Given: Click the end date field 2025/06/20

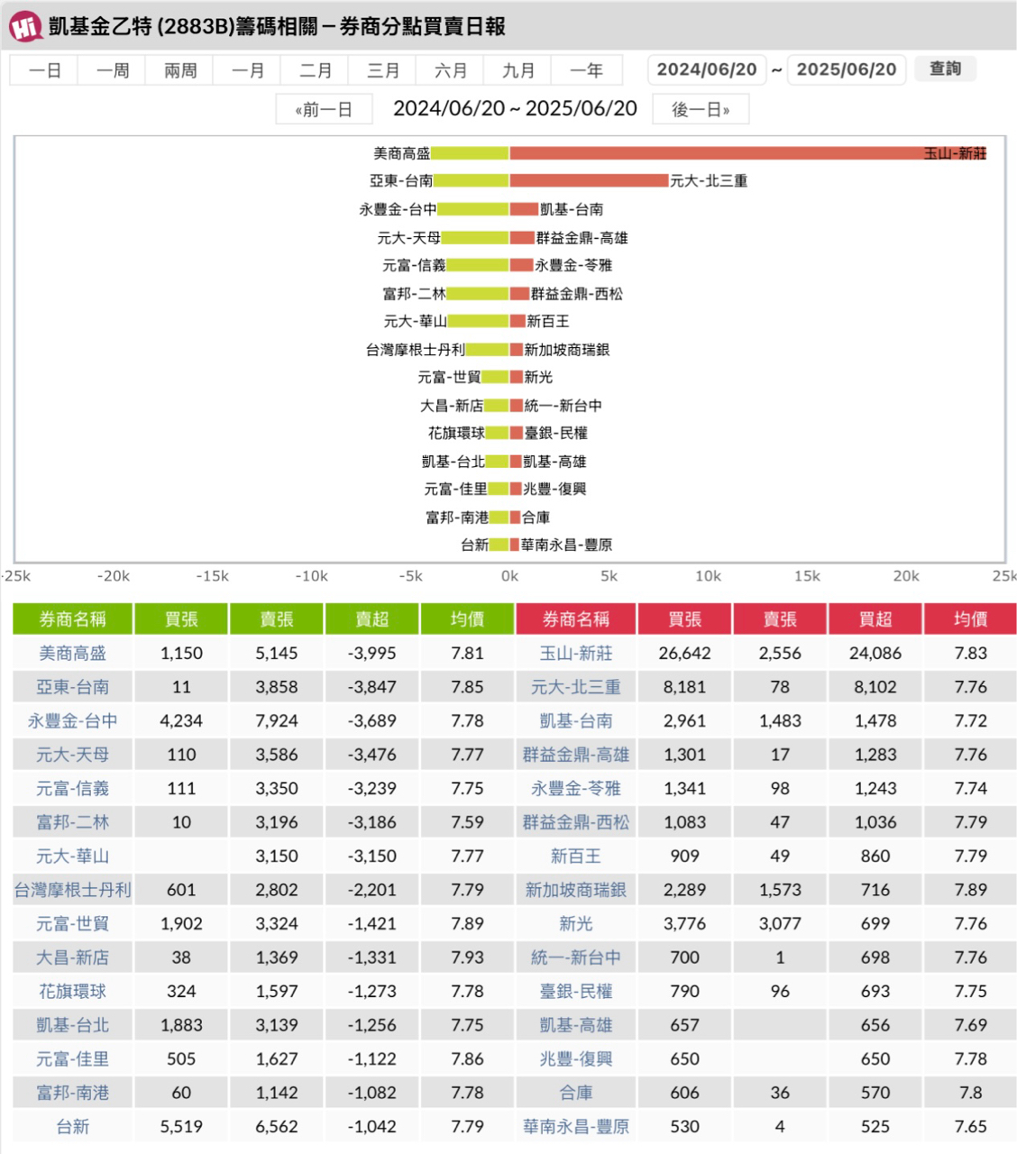Looking at the screenshot, I should point(847,69).
